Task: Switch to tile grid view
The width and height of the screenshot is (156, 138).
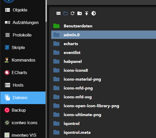Action: tap(58, 13)
